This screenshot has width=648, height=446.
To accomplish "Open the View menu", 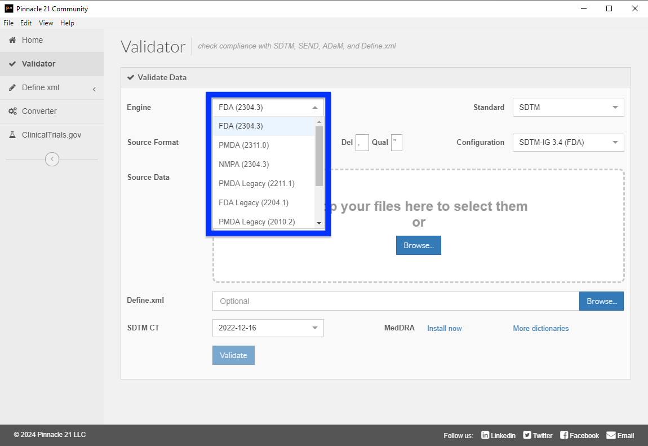I will click(x=46, y=23).
